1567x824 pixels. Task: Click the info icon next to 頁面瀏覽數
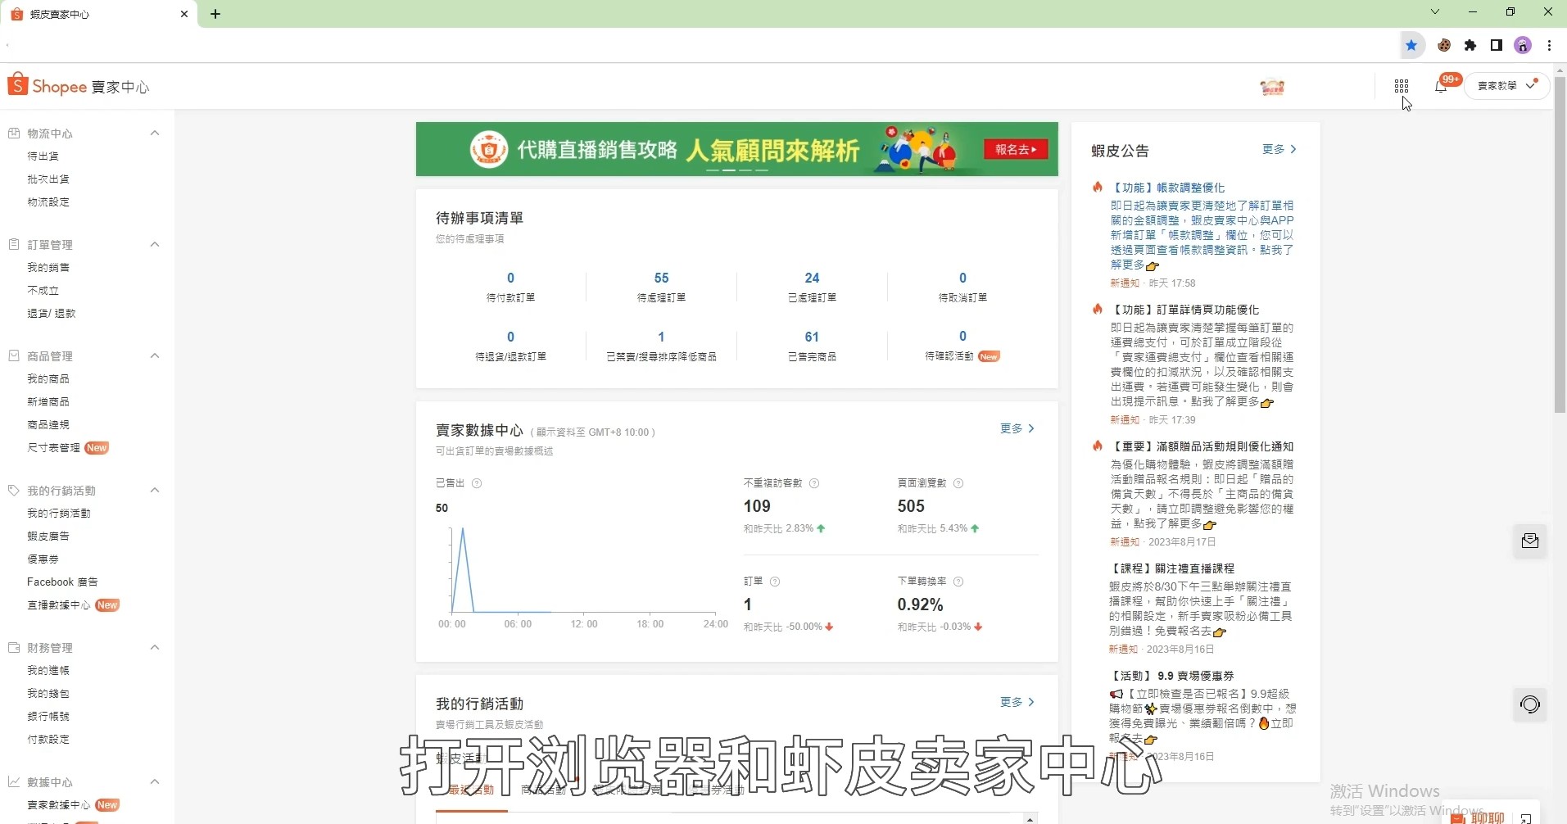point(958,483)
